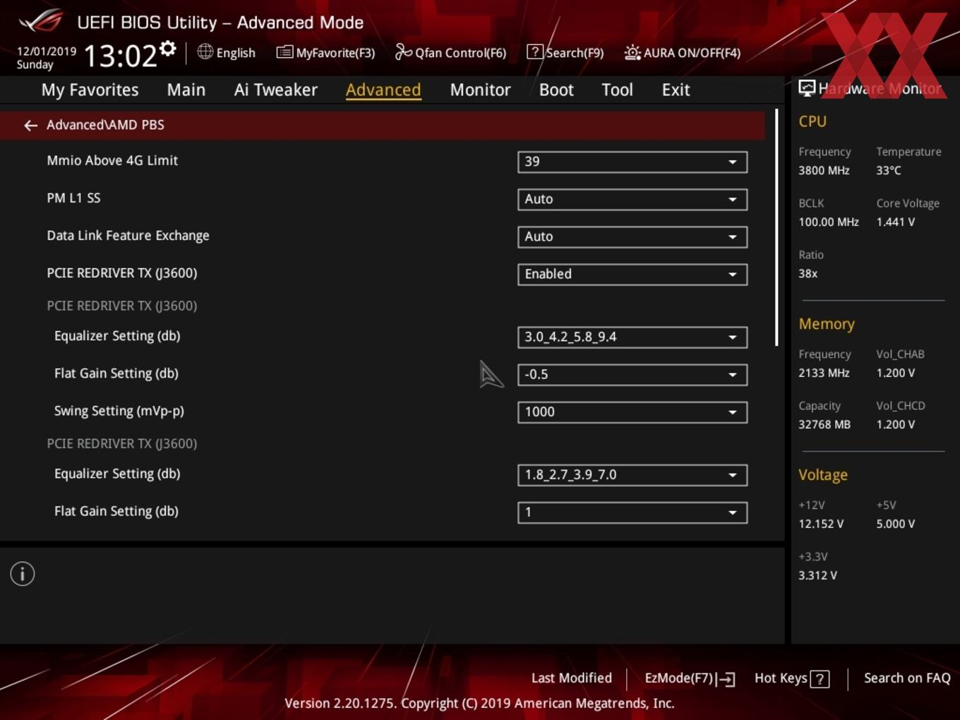Open Qfan Control(F6) fan icon

[403, 52]
